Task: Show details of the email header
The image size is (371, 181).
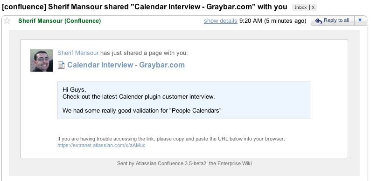Action: [x=221, y=21]
